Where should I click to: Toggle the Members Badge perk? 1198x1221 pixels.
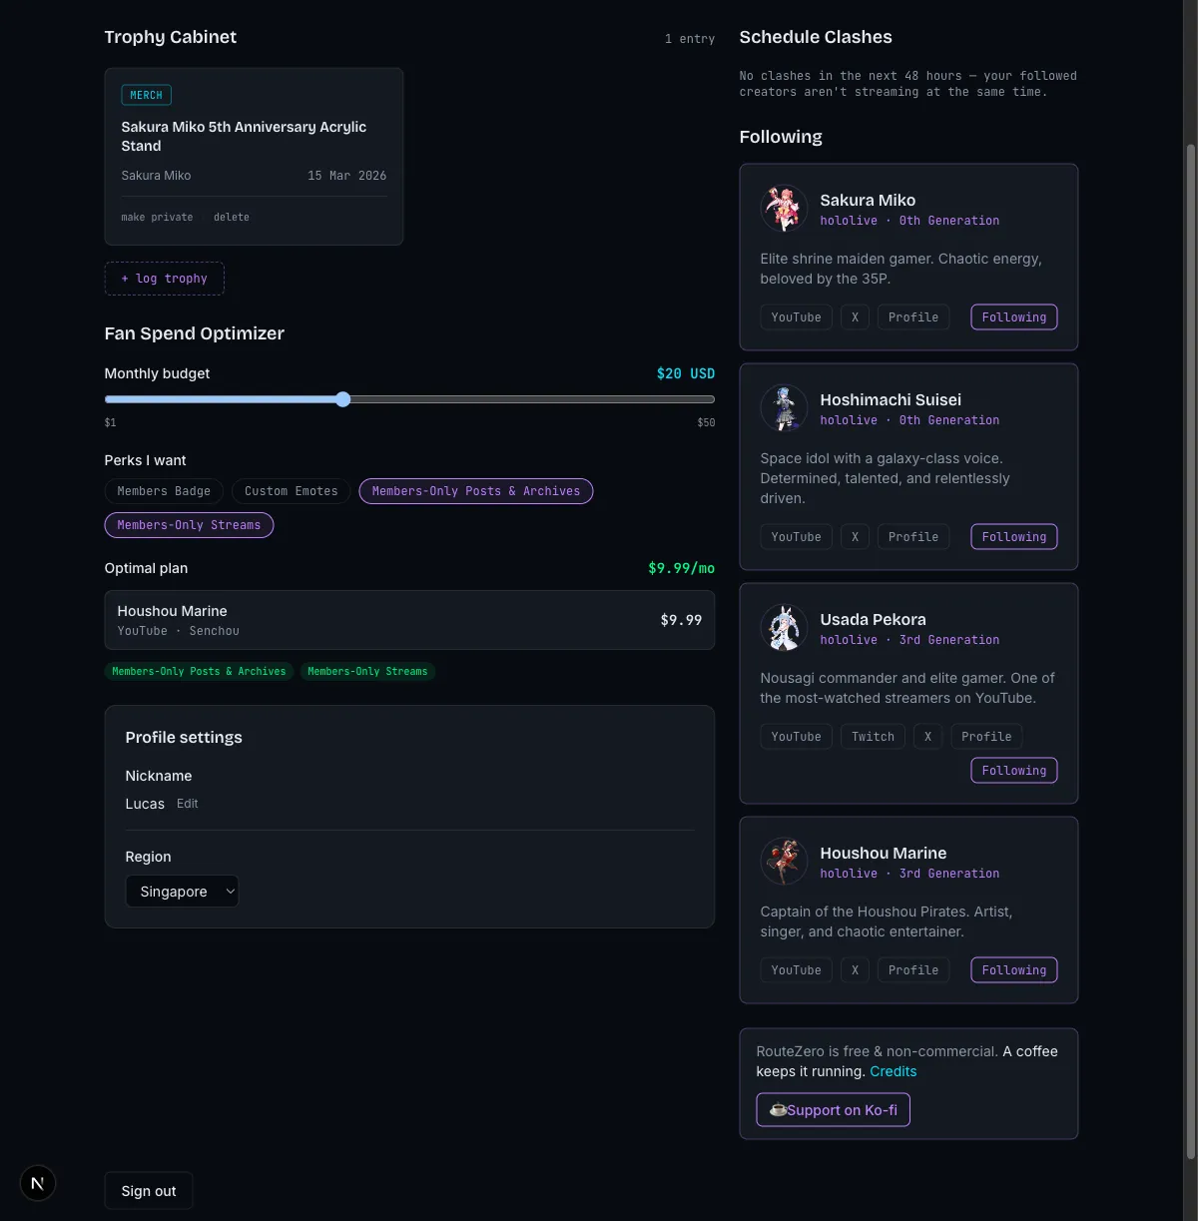[x=164, y=491]
